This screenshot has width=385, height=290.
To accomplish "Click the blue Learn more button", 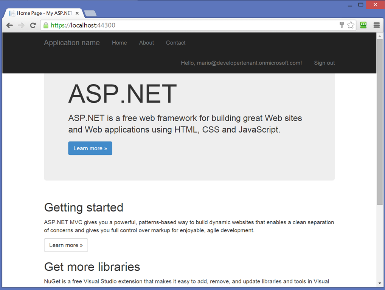I will point(90,148).
